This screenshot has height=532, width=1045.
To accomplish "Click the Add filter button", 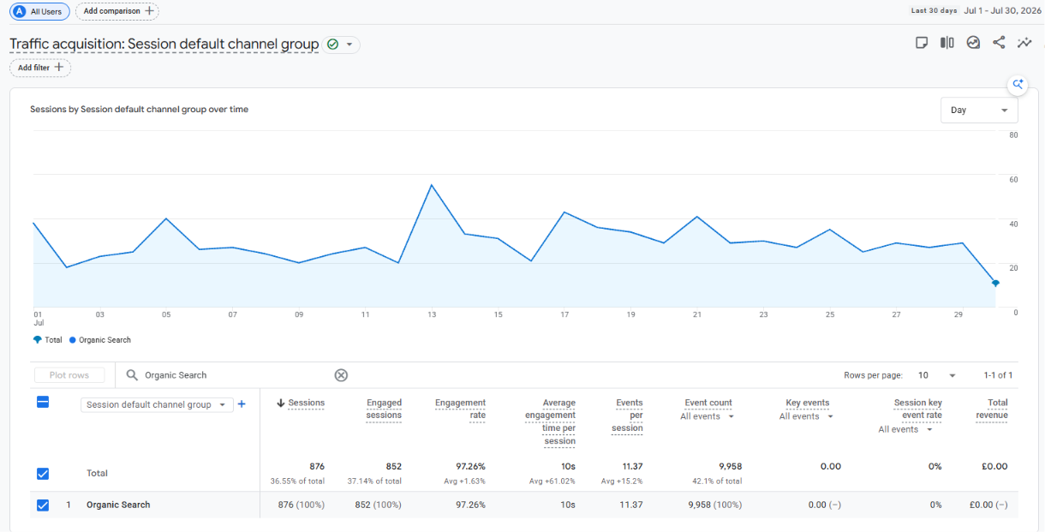I will [40, 68].
